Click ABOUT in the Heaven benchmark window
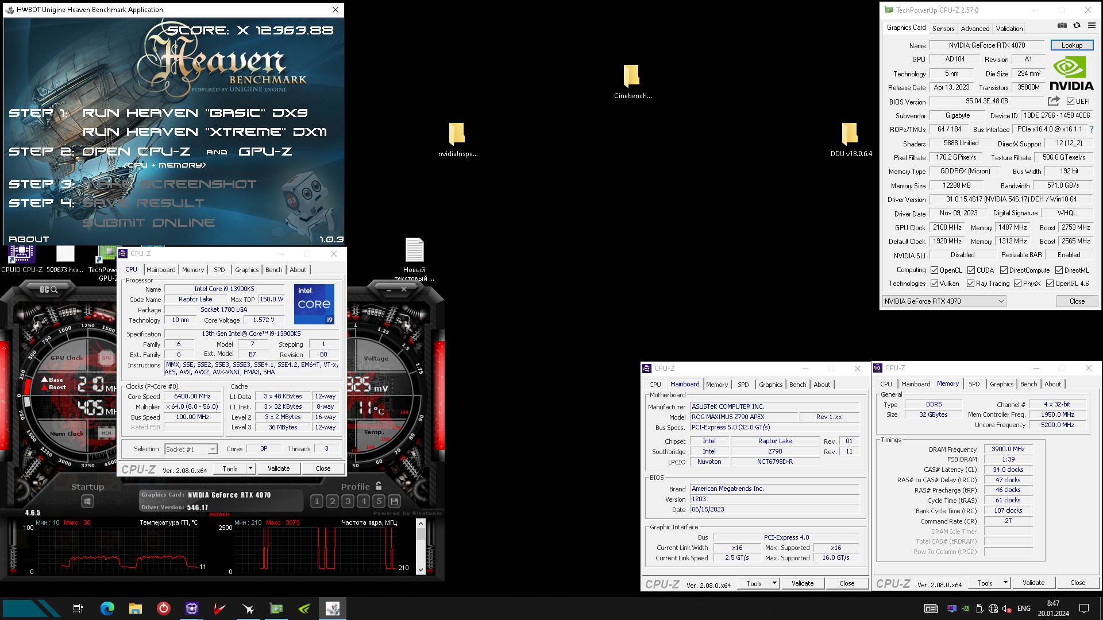 coord(29,239)
